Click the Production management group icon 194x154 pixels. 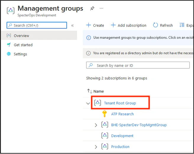pos(104,147)
